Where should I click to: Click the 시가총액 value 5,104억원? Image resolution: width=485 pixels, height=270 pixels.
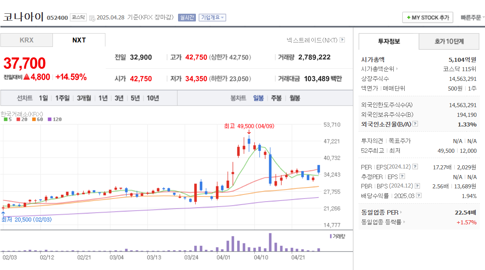point(462,59)
